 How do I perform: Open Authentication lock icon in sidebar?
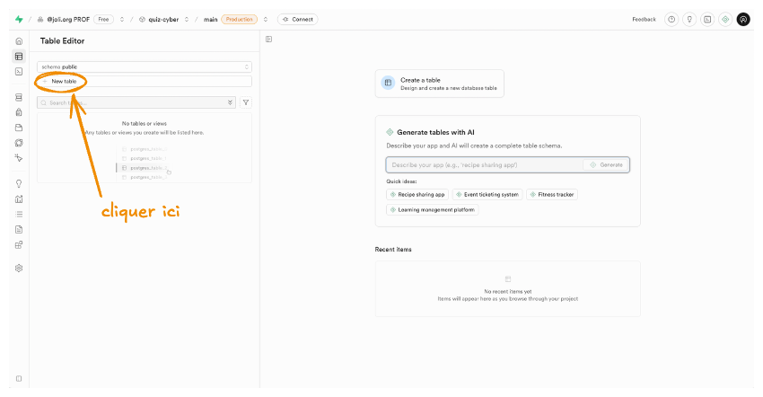tap(19, 112)
